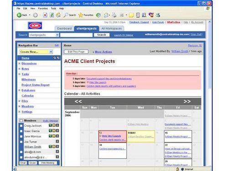The width and height of the screenshot is (228, 171).
Task: Open the Project Status Report link
Action: click(36, 85)
